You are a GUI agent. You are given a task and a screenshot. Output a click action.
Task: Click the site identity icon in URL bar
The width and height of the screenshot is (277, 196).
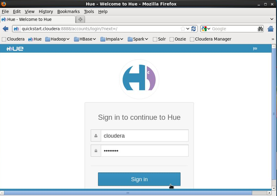coord(16,29)
